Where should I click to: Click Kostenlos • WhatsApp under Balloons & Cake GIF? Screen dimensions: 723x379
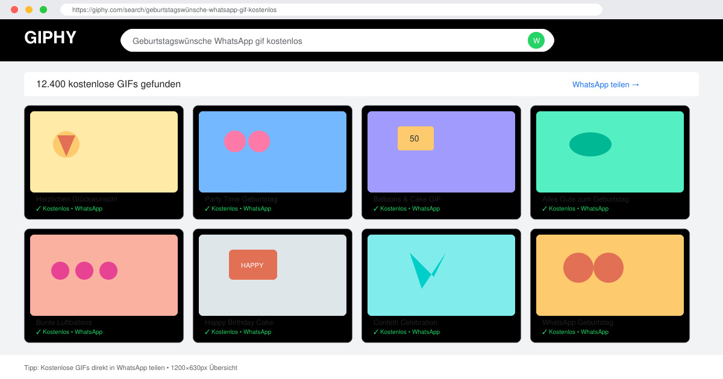[x=406, y=209]
